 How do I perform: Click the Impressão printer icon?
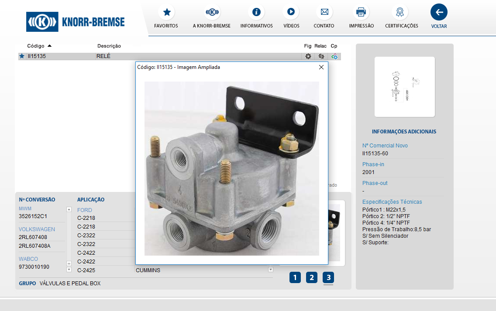[x=361, y=12]
